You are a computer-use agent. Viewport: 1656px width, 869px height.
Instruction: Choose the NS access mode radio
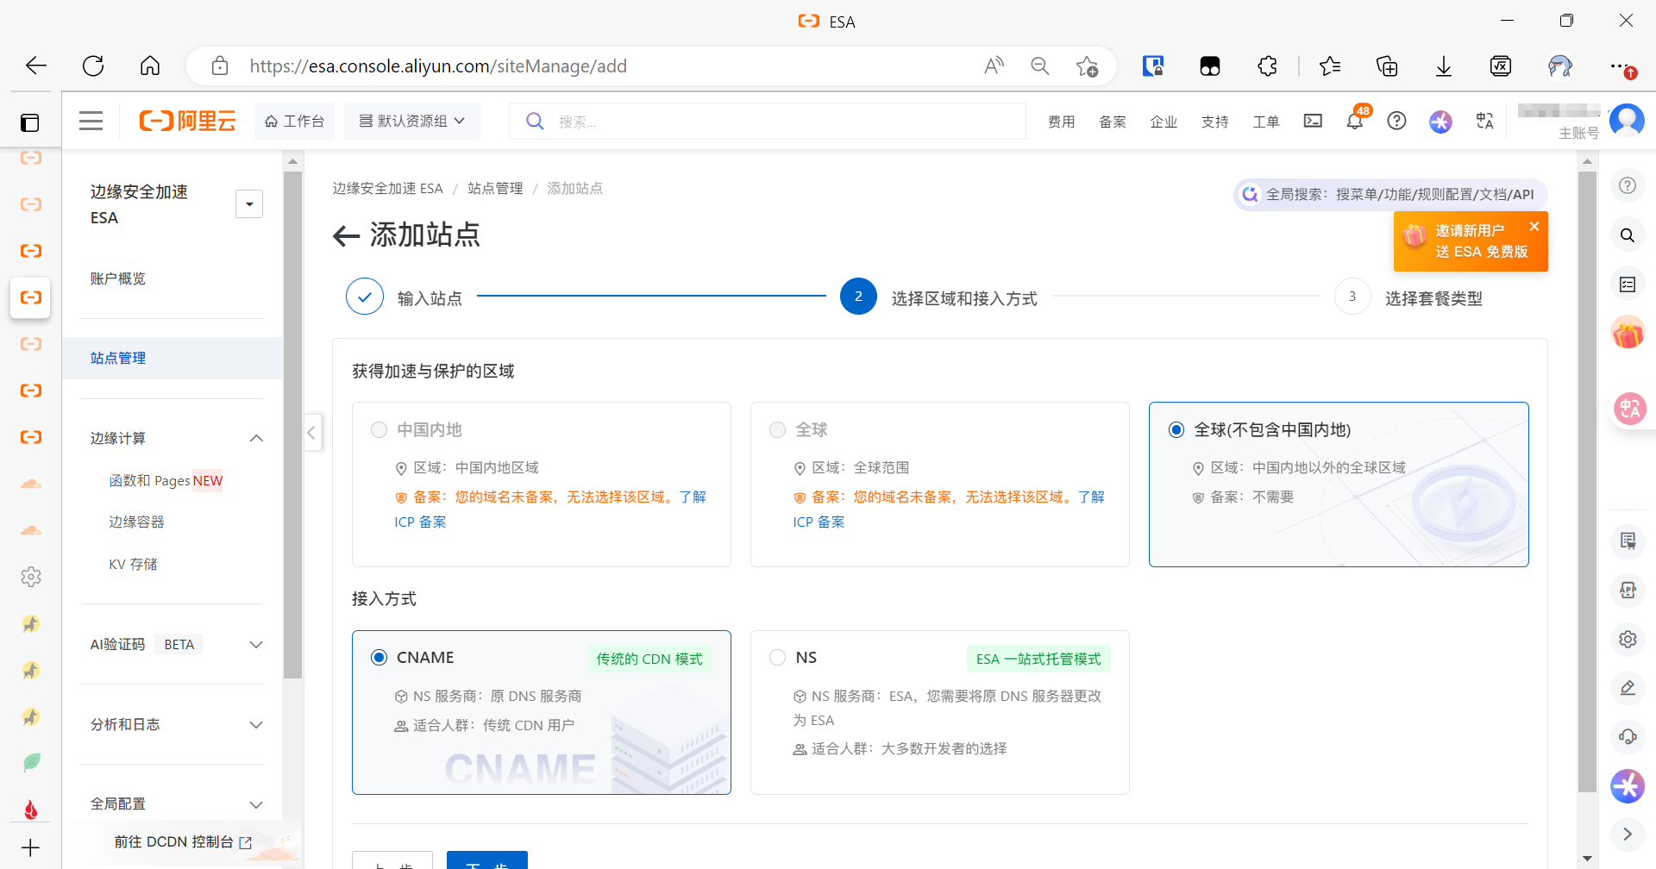point(778,658)
